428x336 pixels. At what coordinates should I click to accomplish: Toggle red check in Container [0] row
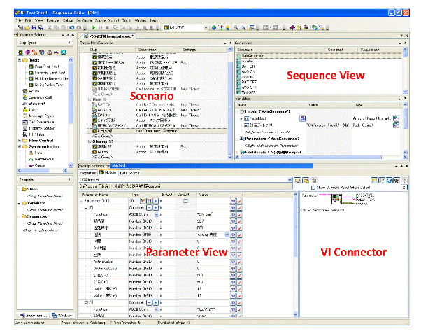[239, 208]
